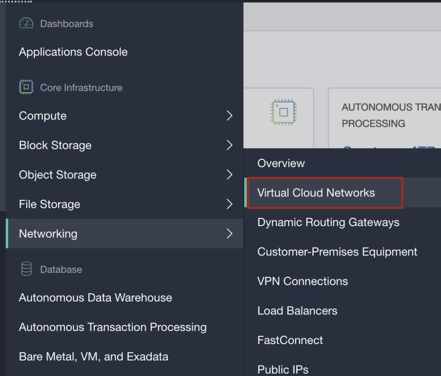
Task: Open the Networking Overview page
Action: coord(281,163)
